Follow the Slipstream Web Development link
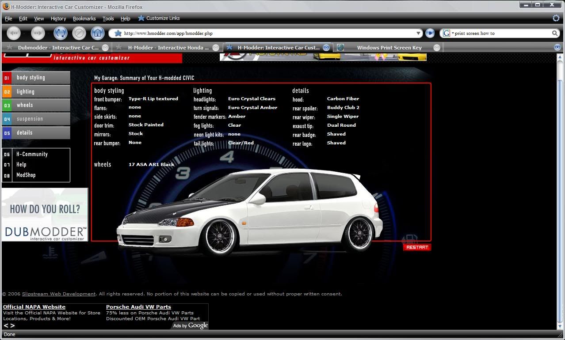Image resolution: width=565 pixels, height=340 pixels. [59, 294]
